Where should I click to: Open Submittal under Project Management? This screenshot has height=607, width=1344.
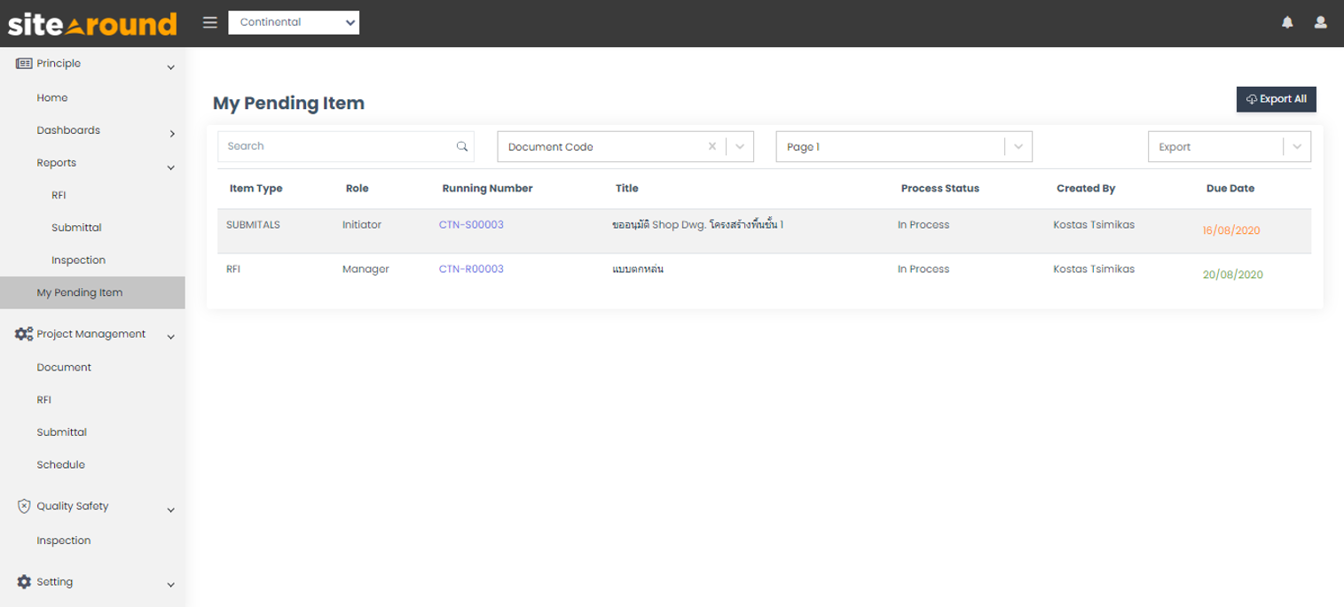pos(62,432)
